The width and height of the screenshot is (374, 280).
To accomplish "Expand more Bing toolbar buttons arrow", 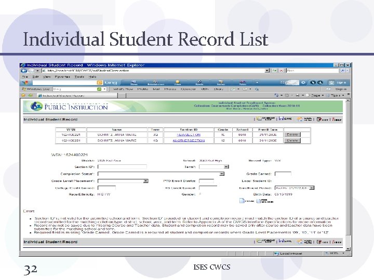I will [x=257, y=82].
